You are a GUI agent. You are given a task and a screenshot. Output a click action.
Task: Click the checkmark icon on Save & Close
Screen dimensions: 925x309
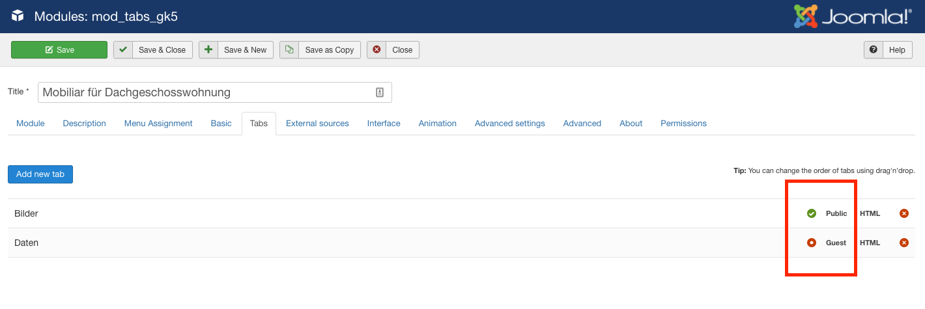click(123, 50)
